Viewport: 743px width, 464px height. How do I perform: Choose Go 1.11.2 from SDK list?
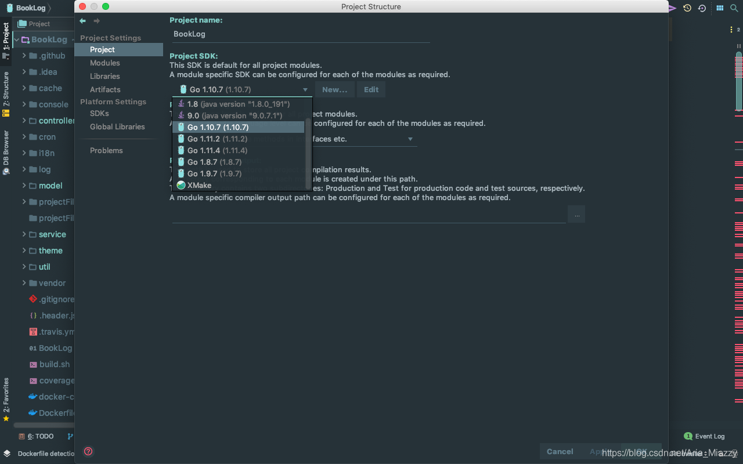click(x=239, y=139)
